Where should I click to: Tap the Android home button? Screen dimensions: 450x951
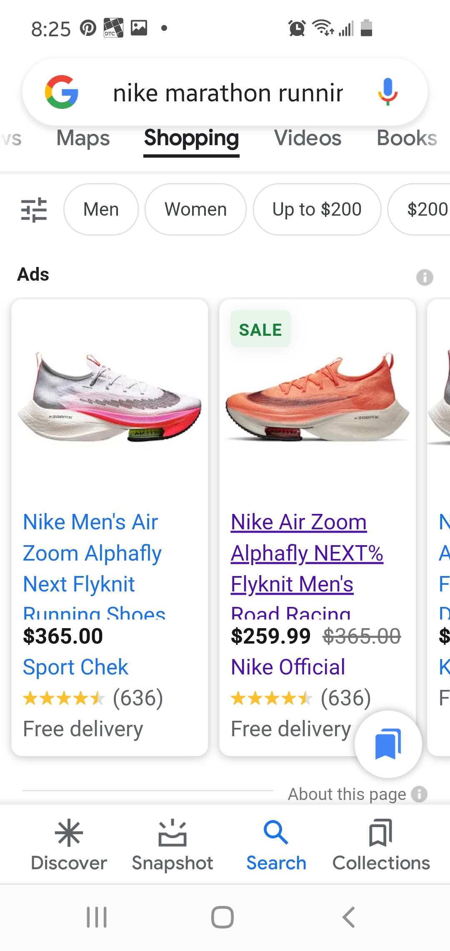click(x=222, y=917)
